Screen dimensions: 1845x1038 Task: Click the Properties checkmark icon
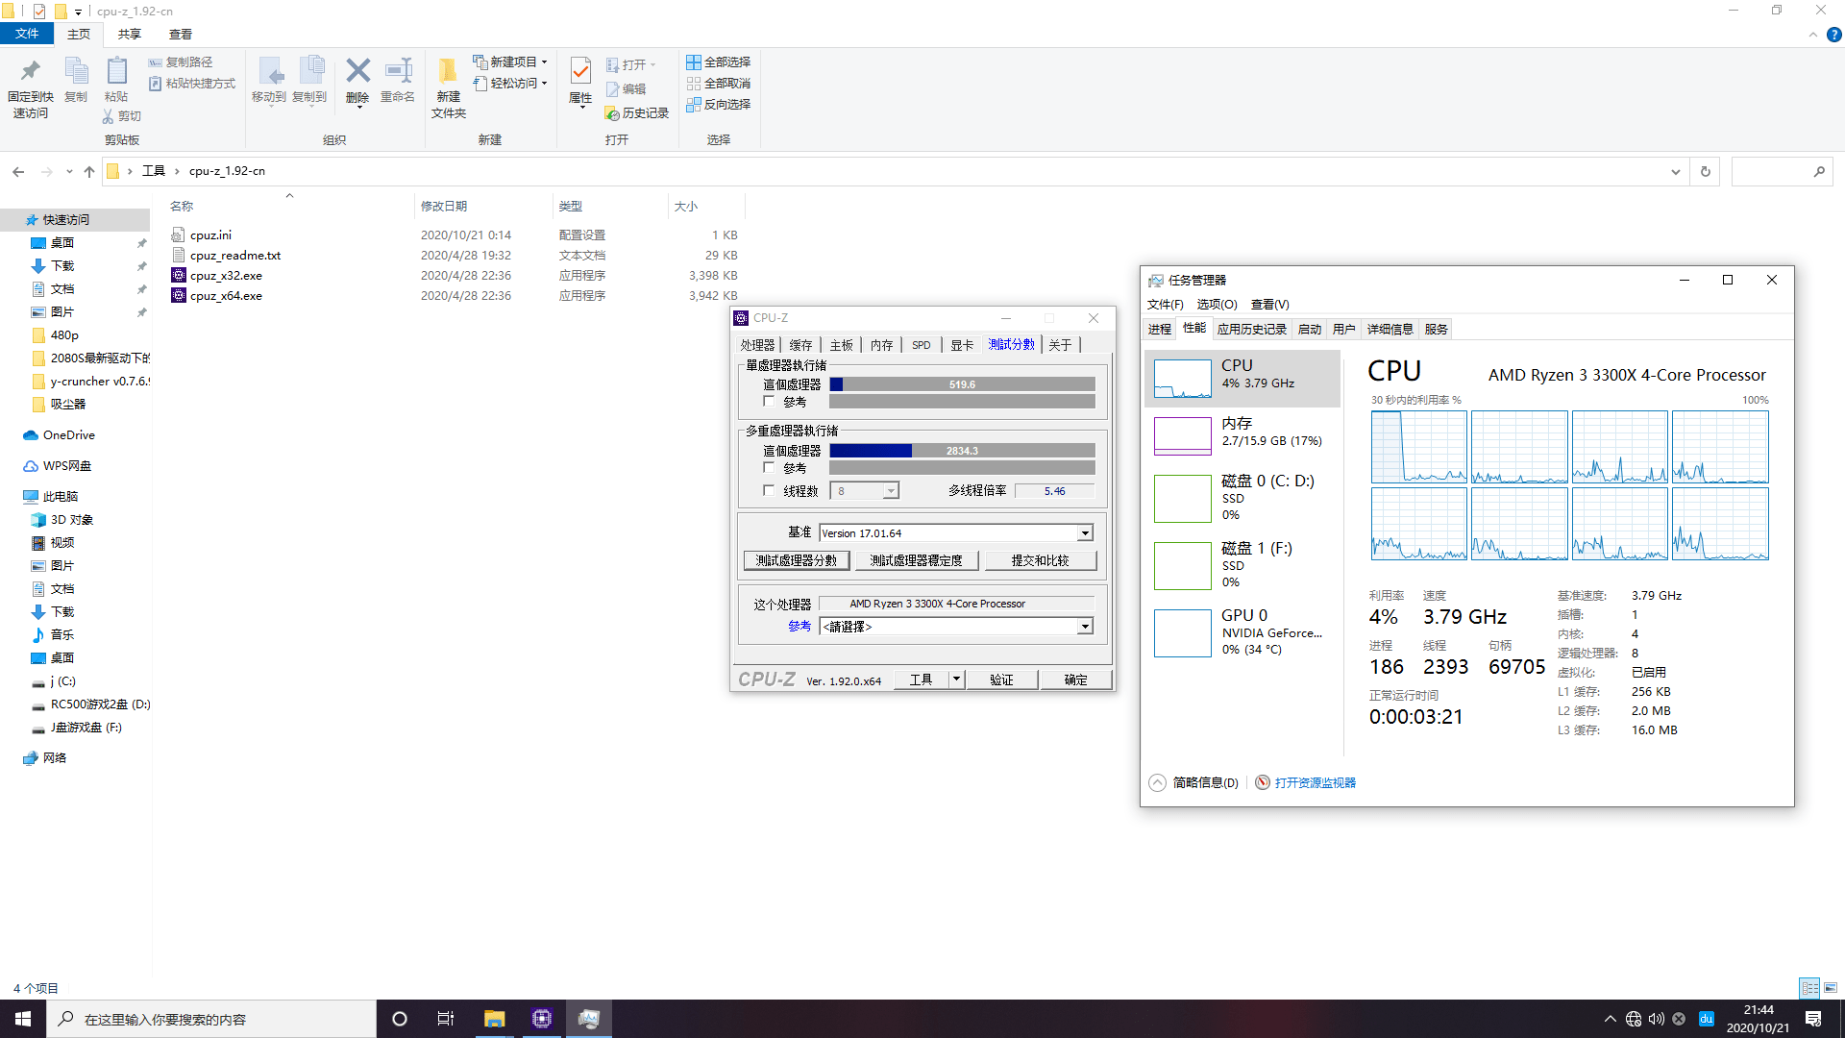(x=580, y=71)
